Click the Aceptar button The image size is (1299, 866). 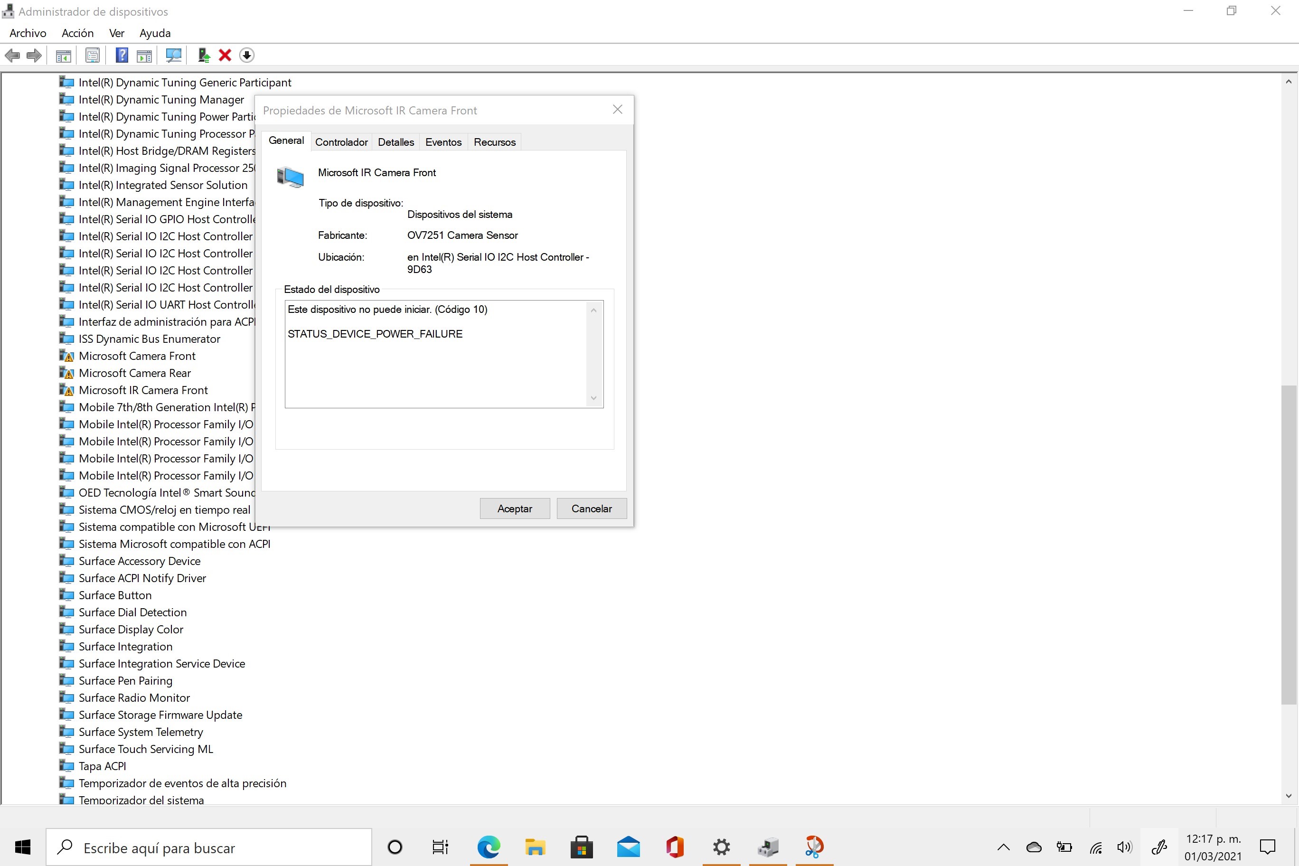pos(514,508)
